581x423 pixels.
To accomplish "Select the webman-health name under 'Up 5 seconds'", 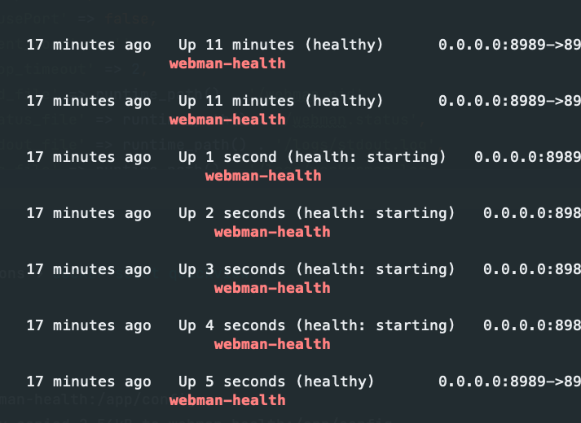I will point(227,400).
